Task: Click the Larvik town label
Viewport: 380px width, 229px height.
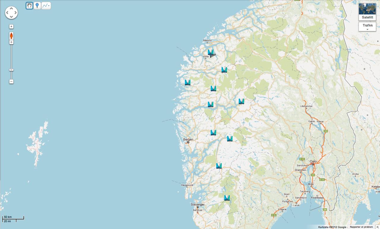Action: (x=297, y=205)
